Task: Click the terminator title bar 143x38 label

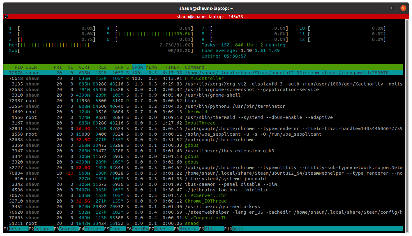Action: point(210,17)
